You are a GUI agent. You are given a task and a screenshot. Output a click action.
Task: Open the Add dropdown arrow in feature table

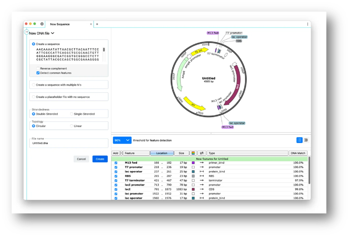[x=121, y=153]
